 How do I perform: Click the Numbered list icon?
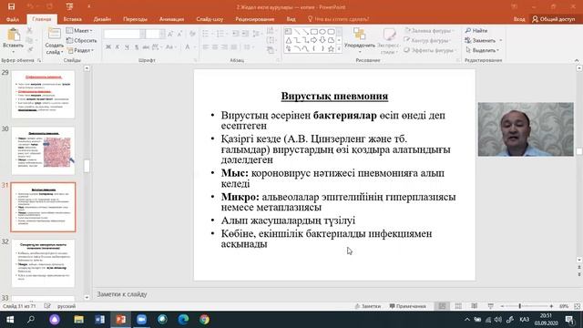coord(220,35)
